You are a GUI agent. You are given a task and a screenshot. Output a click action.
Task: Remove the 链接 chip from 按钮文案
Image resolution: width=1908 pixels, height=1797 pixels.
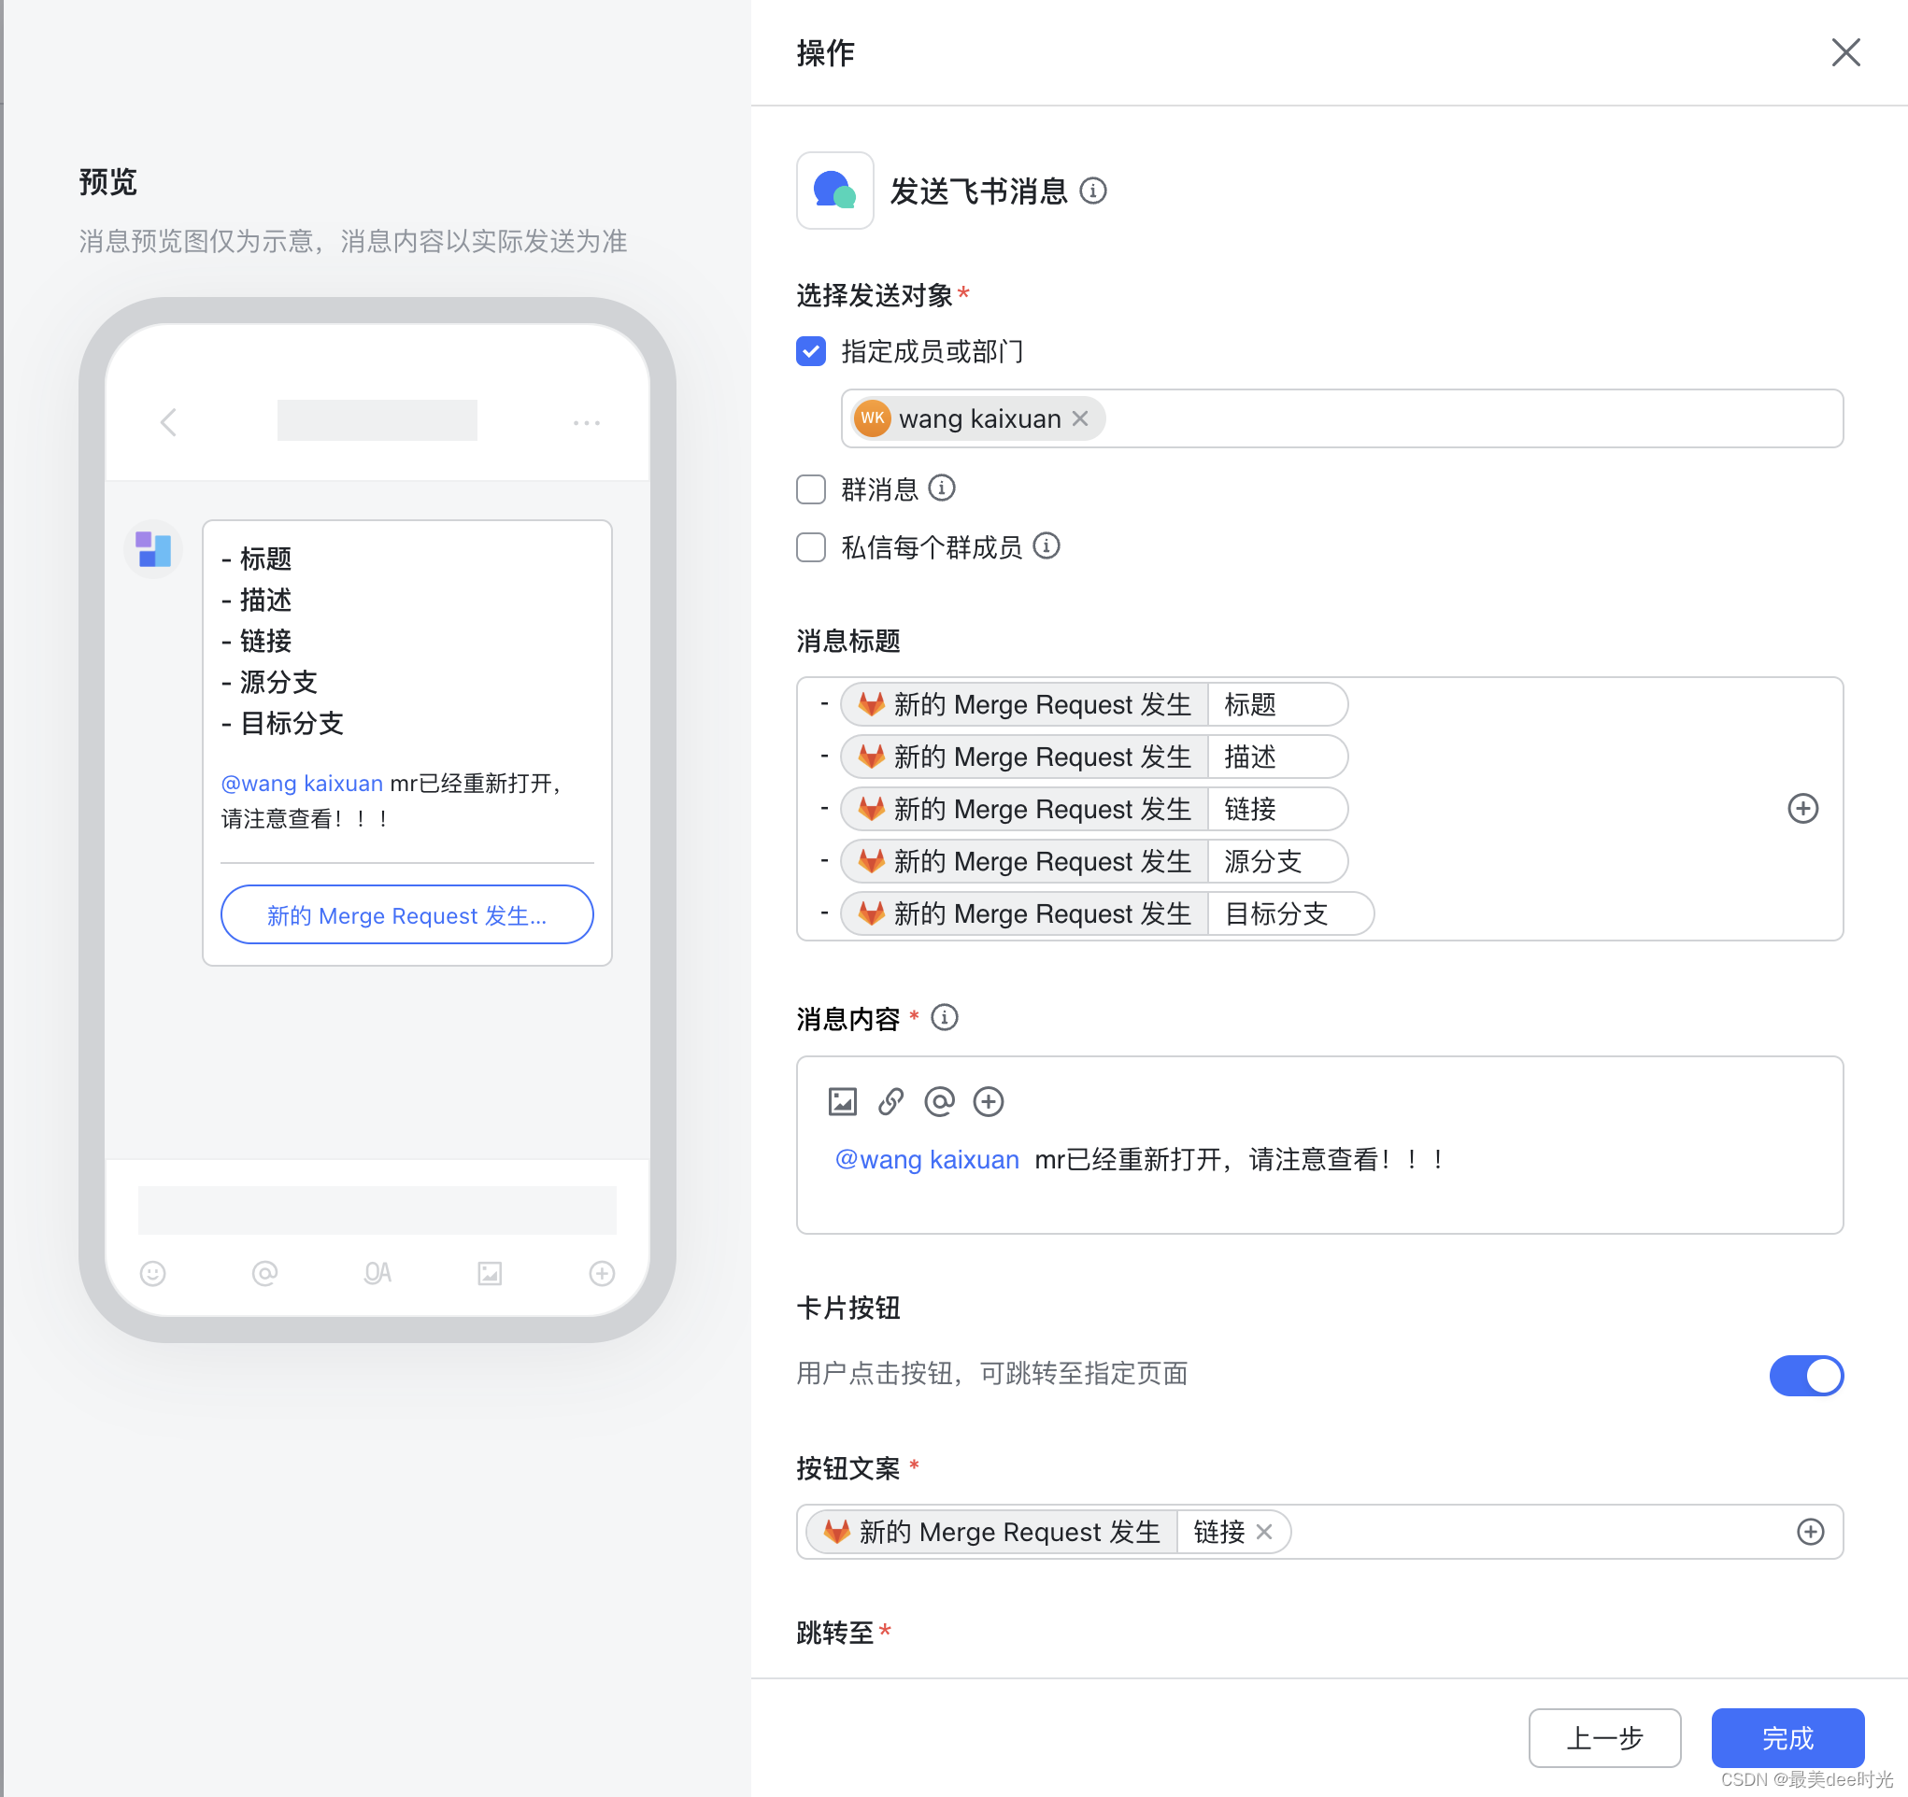tap(1265, 1531)
